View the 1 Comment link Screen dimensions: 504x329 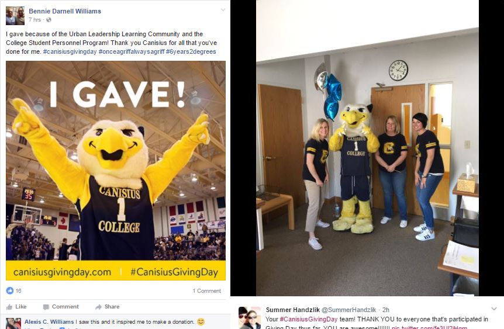click(x=206, y=291)
